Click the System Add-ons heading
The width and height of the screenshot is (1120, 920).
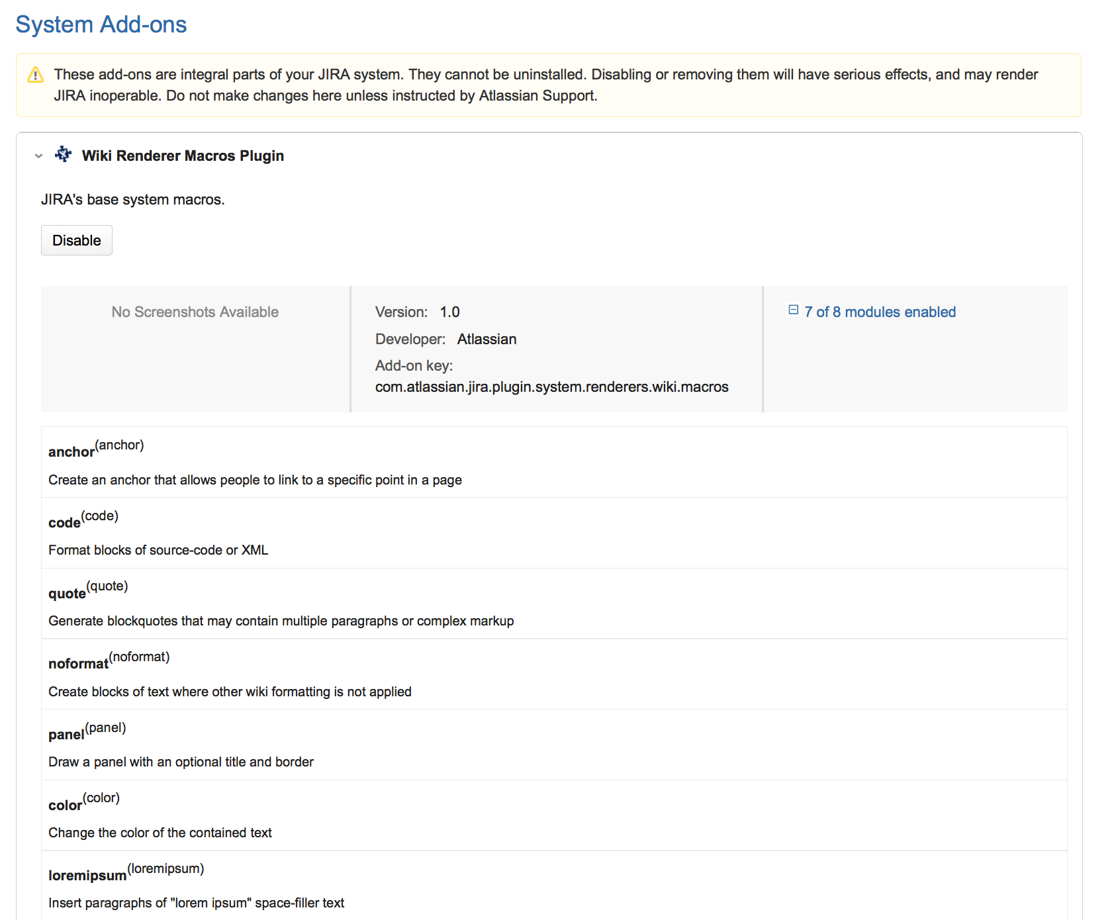(101, 24)
